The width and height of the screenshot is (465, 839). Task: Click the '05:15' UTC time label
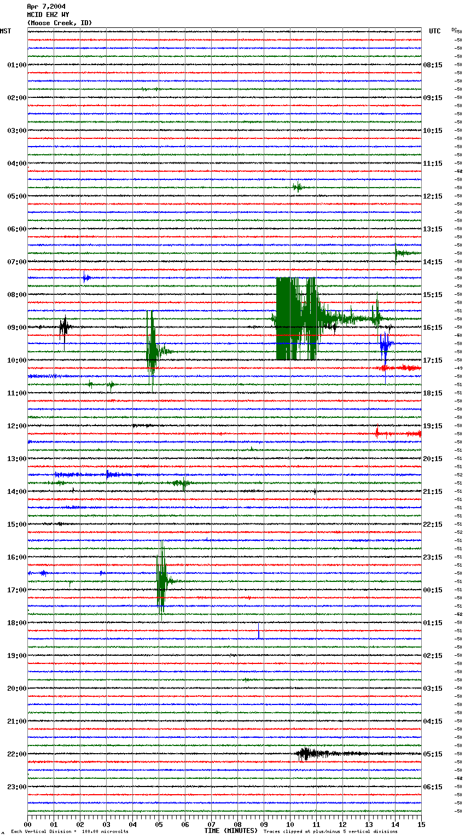pos(433,754)
